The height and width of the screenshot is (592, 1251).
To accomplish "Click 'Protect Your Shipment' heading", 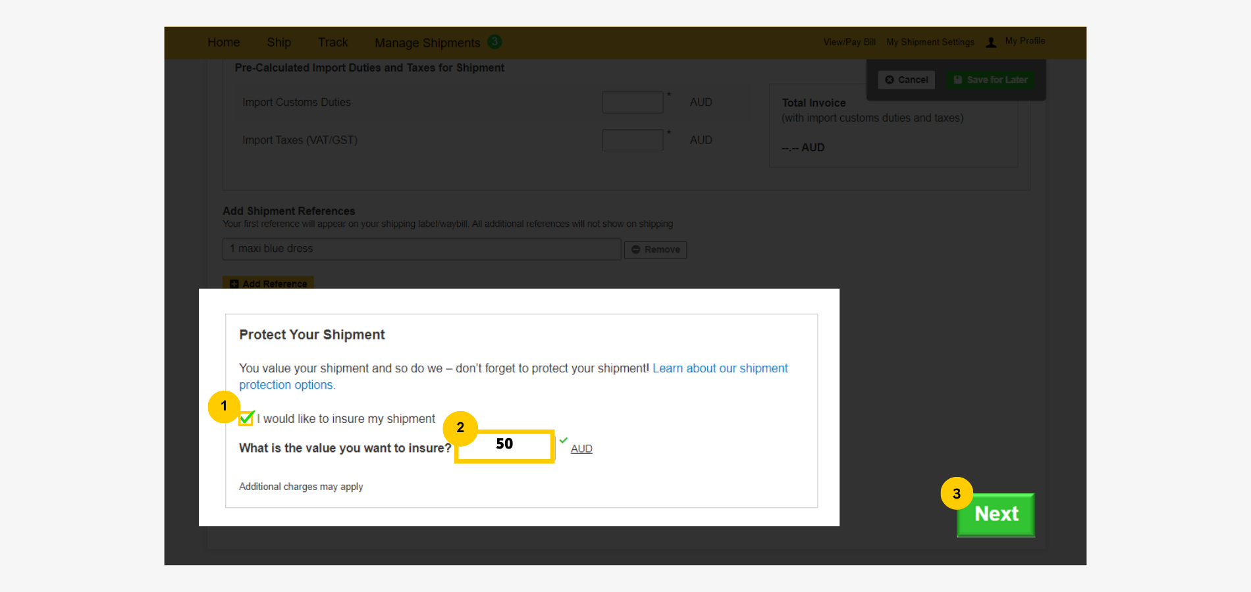I will pos(312,334).
